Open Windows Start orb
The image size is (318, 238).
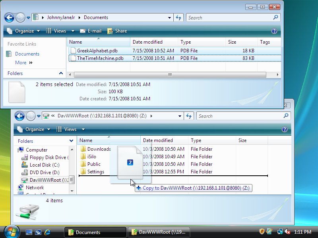(11, 232)
